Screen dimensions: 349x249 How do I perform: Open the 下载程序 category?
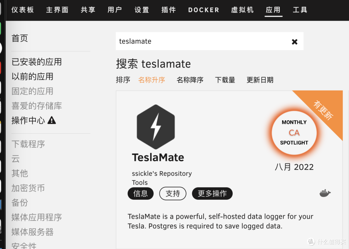coord(28,144)
